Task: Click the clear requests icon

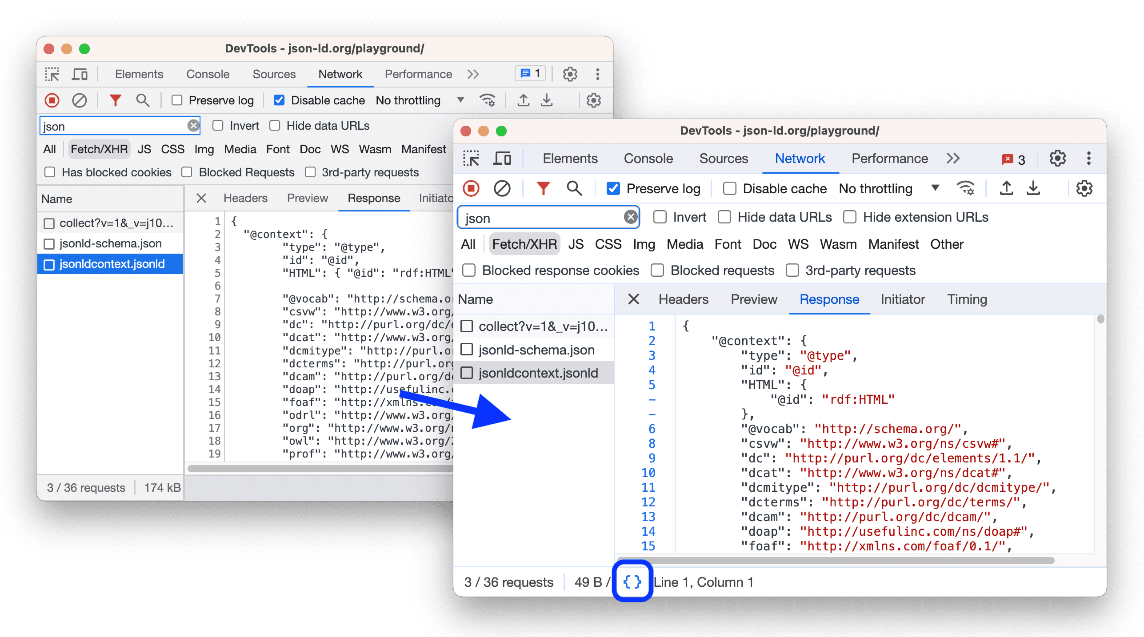Action: tap(502, 191)
